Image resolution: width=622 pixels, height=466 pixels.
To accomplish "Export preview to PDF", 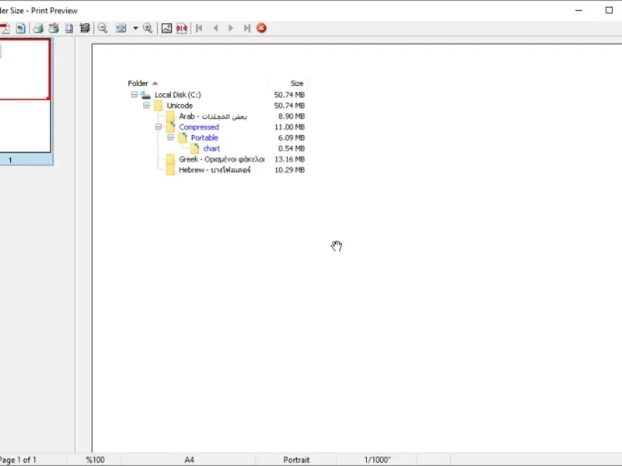I will coord(5,28).
